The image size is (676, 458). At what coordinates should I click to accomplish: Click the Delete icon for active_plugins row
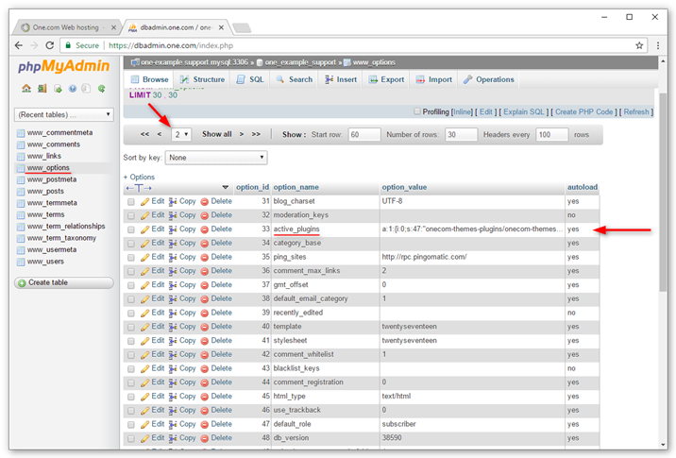tap(204, 229)
